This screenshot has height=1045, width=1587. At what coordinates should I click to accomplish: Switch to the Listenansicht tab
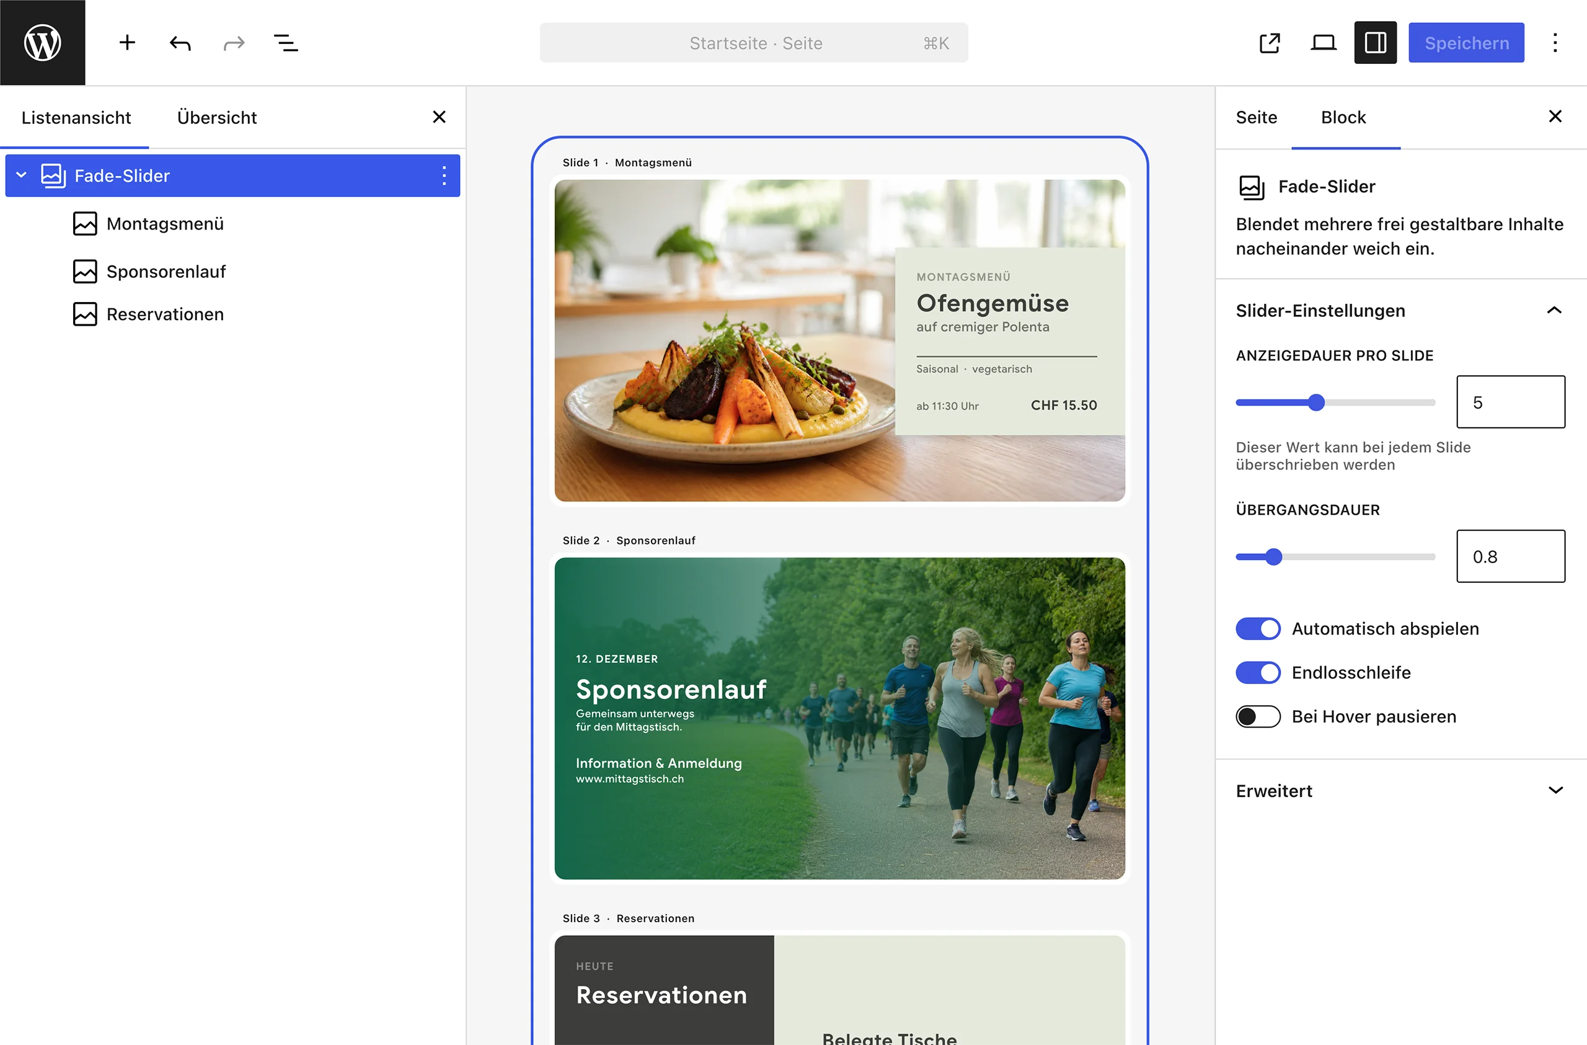[x=76, y=117]
